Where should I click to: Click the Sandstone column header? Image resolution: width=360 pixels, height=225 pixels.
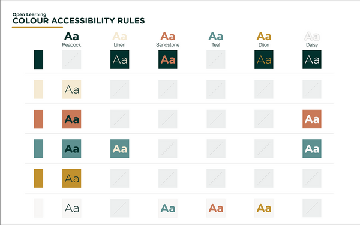pos(168,40)
